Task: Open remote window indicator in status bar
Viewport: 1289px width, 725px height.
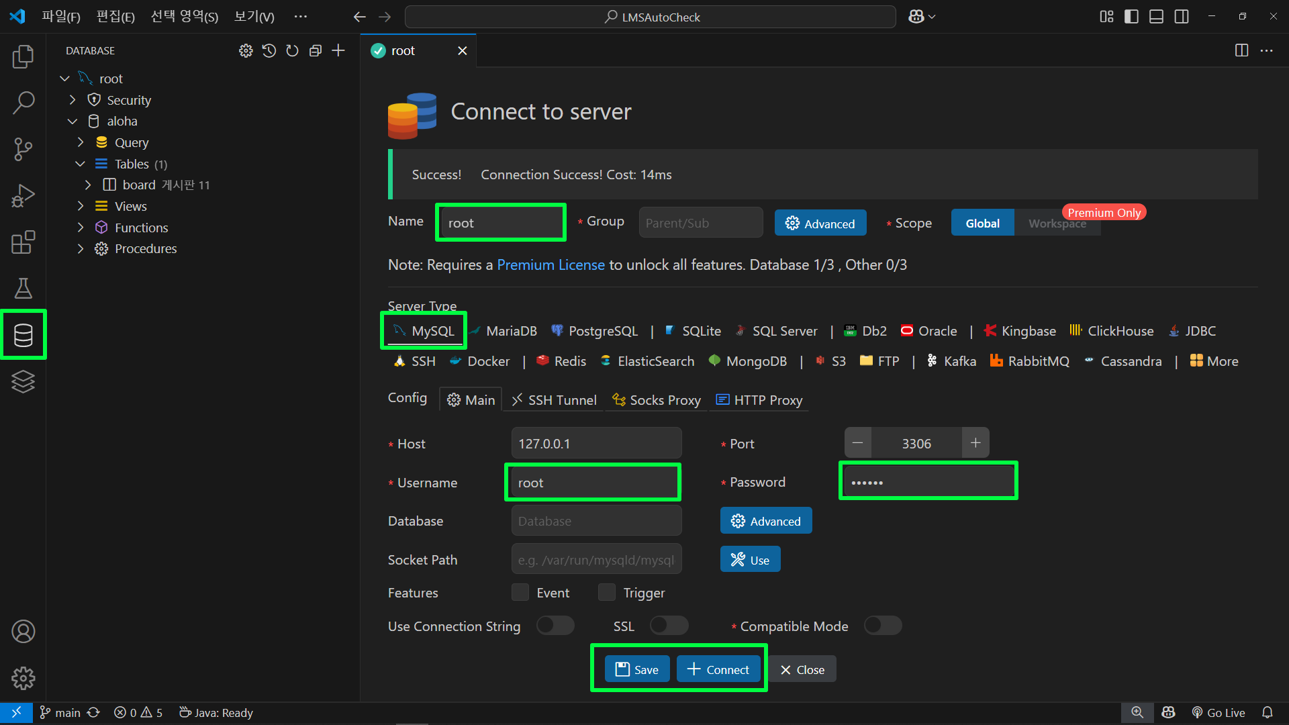Action: pyautogui.click(x=16, y=713)
